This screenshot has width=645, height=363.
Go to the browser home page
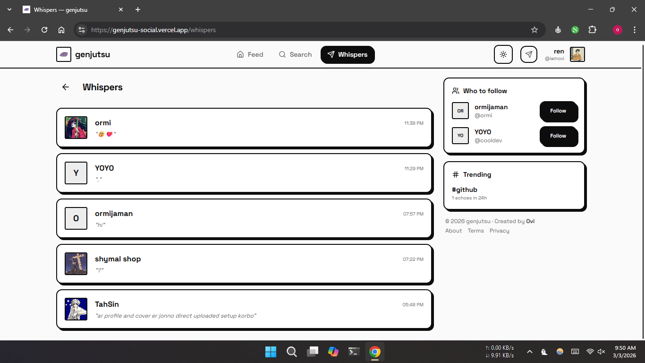coord(61,30)
